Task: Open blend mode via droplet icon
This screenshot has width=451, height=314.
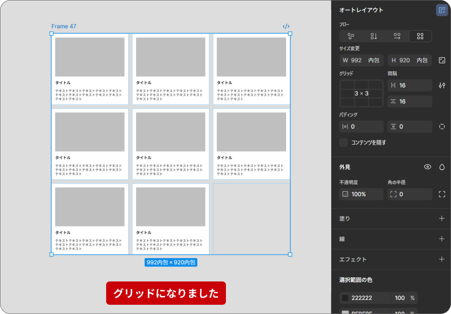Action: (x=442, y=167)
